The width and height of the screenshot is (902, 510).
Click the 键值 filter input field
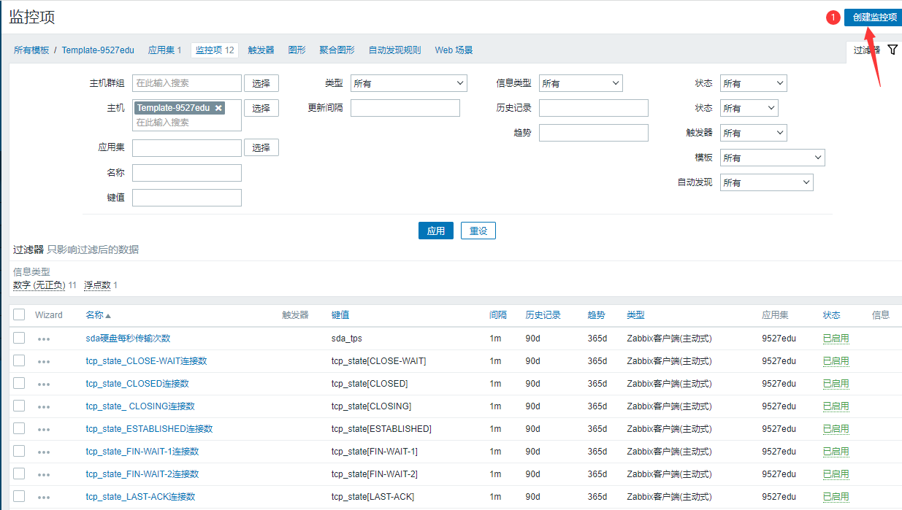[187, 198]
